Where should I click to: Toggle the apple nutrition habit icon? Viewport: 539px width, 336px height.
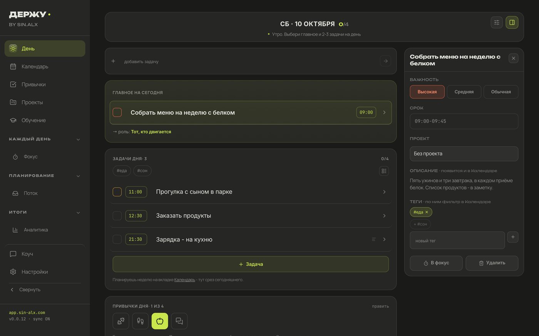pyautogui.click(x=160, y=321)
